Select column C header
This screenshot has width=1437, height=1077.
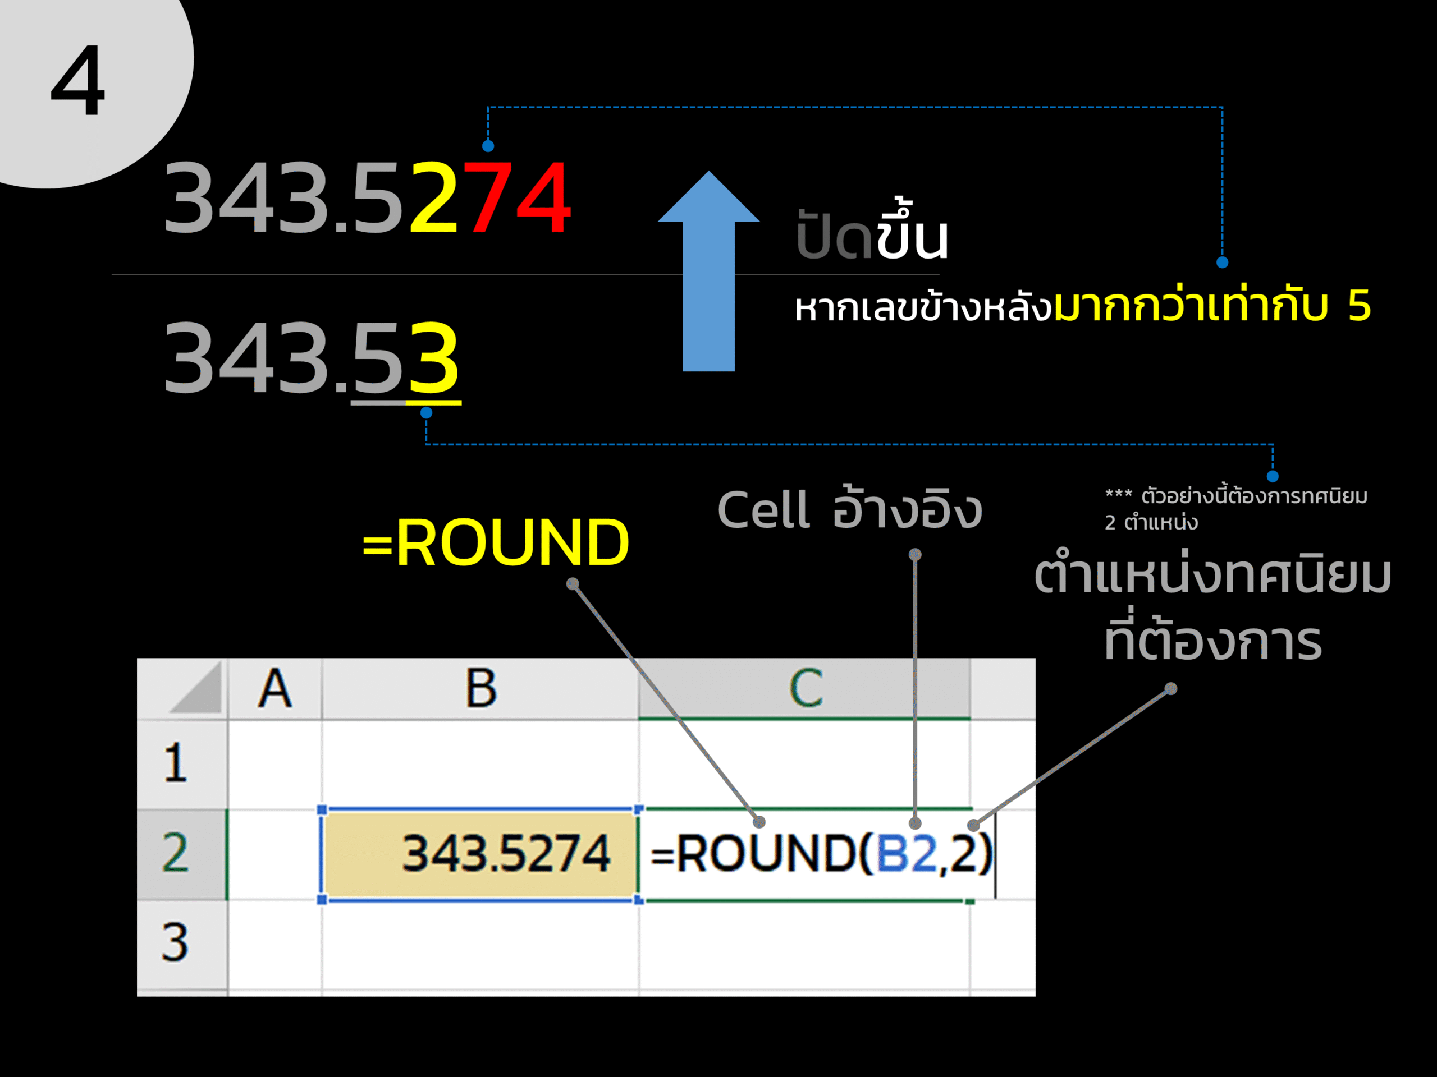tap(804, 689)
